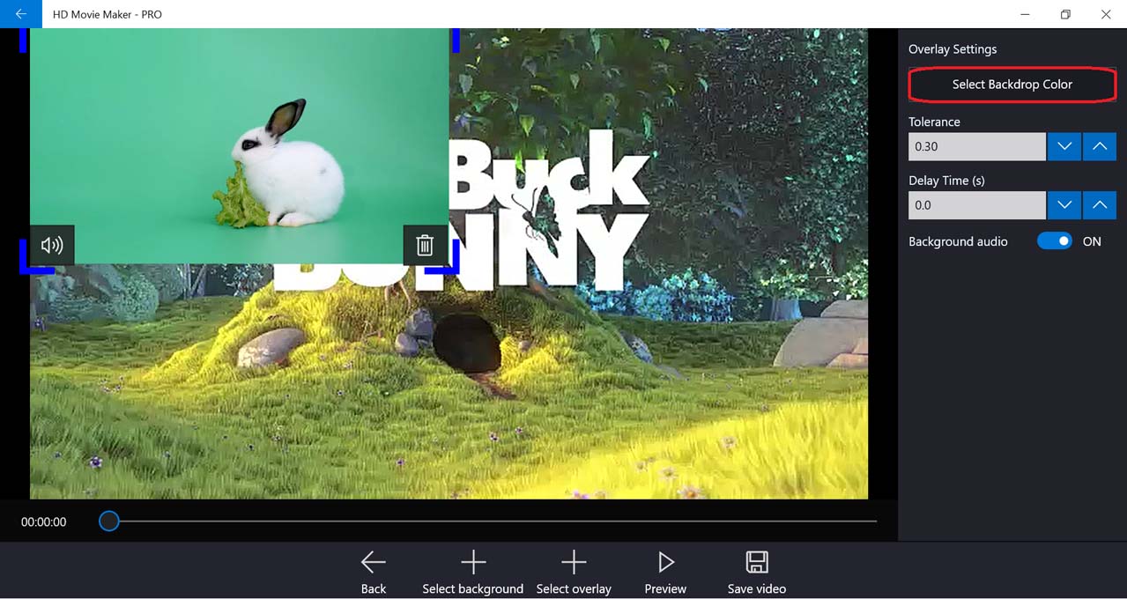
Task: Restore down the HD Movie Maker window
Action: (1065, 14)
